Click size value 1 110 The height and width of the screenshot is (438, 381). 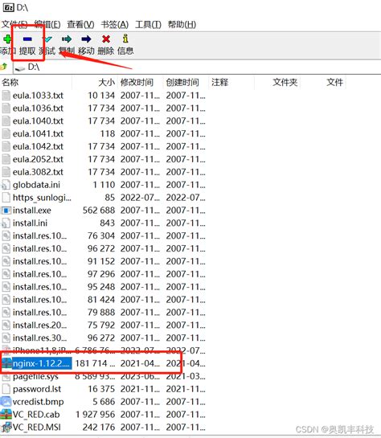(104, 185)
